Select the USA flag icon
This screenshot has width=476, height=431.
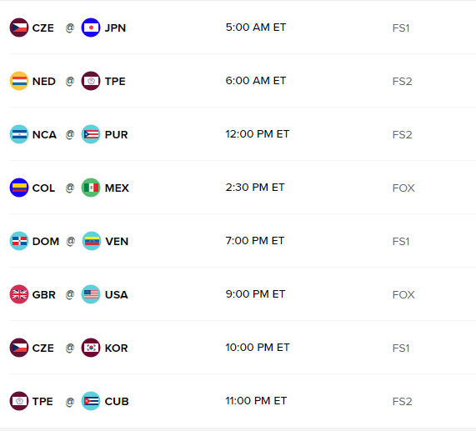coord(91,294)
